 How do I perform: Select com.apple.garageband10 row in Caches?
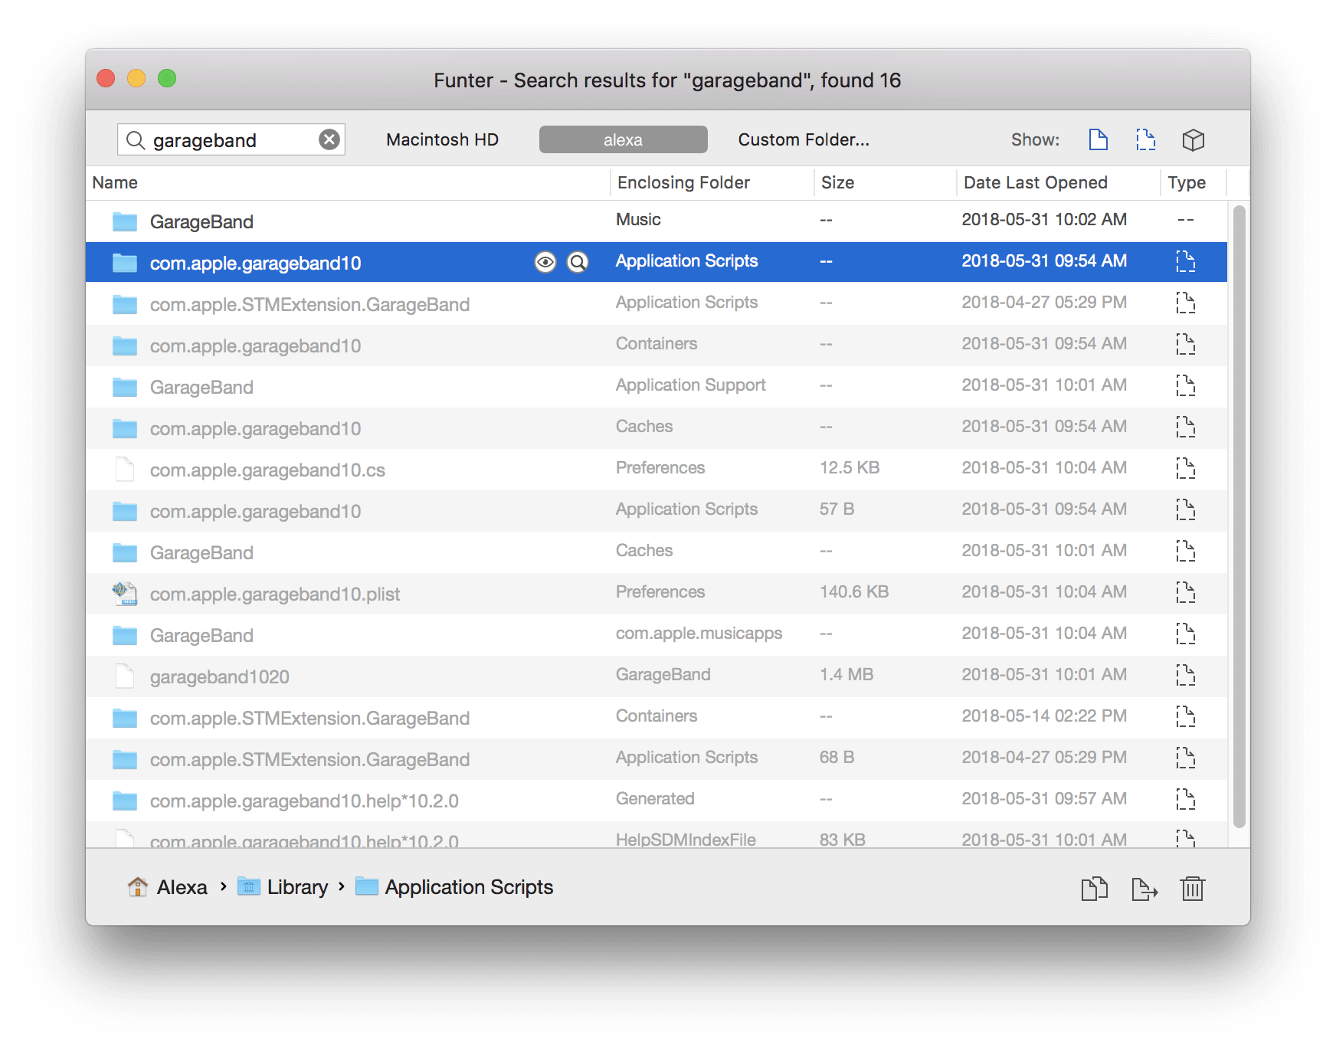(x=657, y=428)
